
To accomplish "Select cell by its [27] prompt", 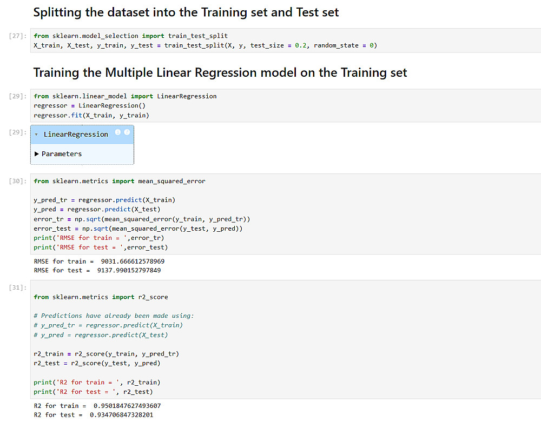I will pos(18,36).
